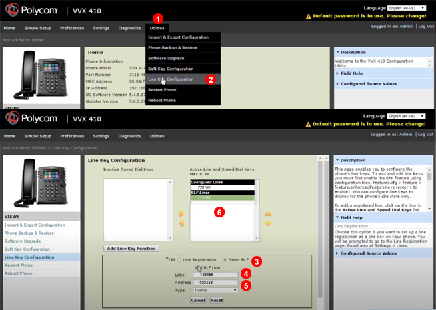
Task: Choose Soft Key Configuration from Utilities dropdown
Action: tap(183, 69)
